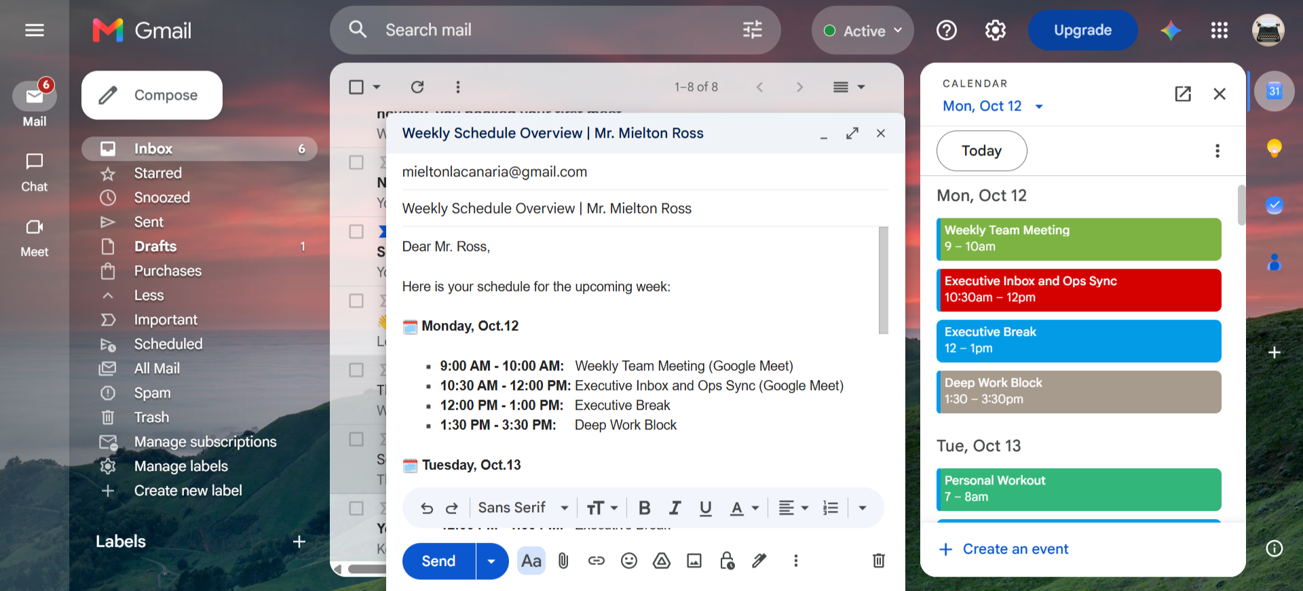
Task: Redo the last edit in compose
Action: [452, 508]
